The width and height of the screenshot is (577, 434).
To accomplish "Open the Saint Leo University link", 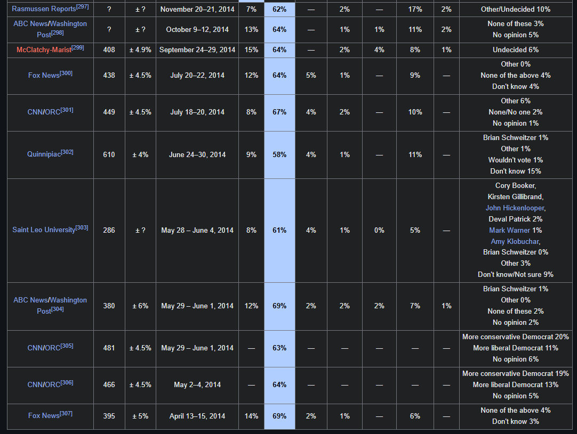I will 44,230.
